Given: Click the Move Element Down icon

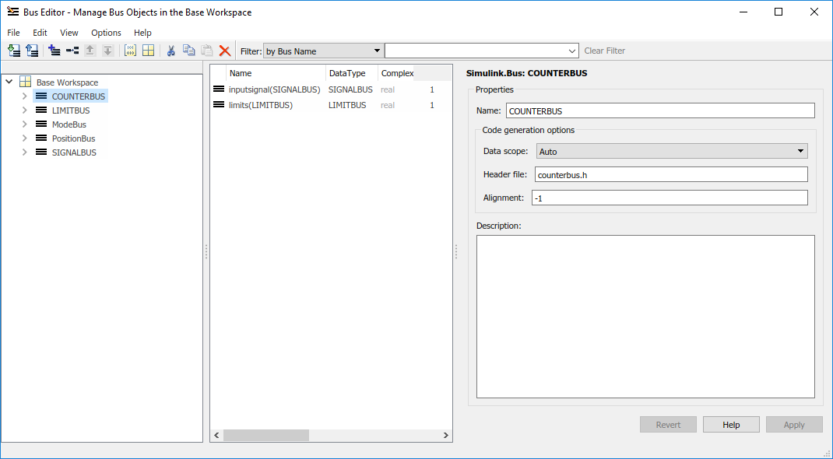Looking at the screenshot, I should point(108,51).
